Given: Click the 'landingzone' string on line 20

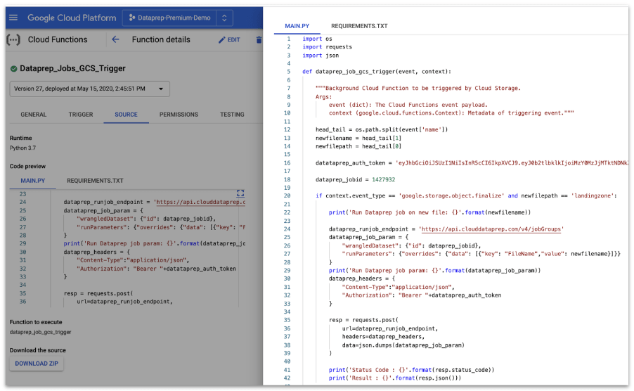Looking at the screenshot, I should [591, 195].
